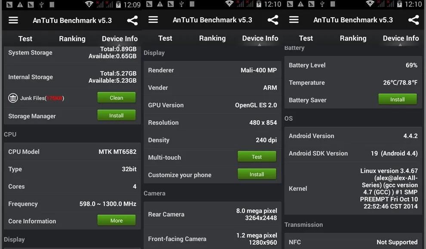Viewport: 426px width, 249px height.
Task: Tap USB status icon in left screen
Action: [x=41, y=5]
